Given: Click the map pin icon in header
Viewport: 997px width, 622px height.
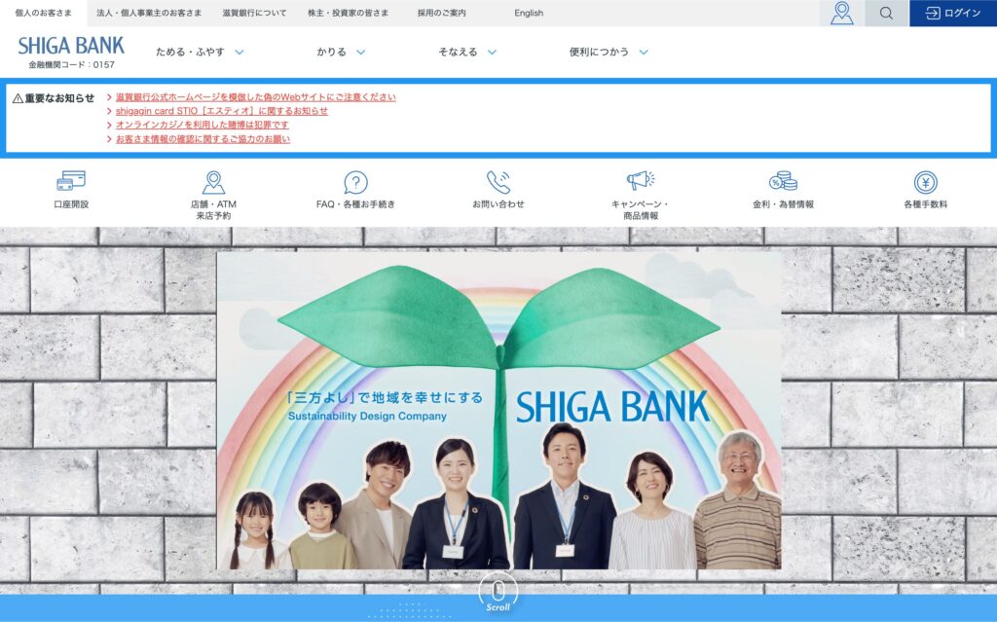Looking at the screenshot, I should point(841,13).
